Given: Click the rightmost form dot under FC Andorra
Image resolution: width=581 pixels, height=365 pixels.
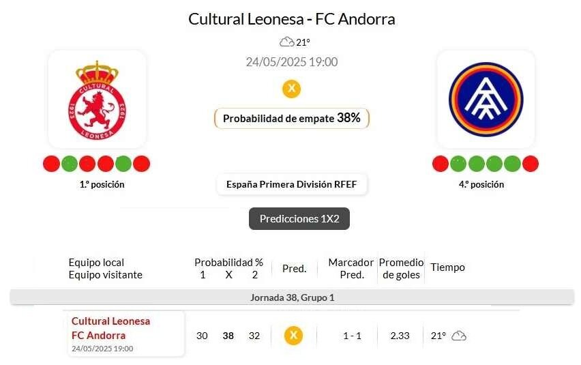Looking at the screenshot, I should (531, 164).
